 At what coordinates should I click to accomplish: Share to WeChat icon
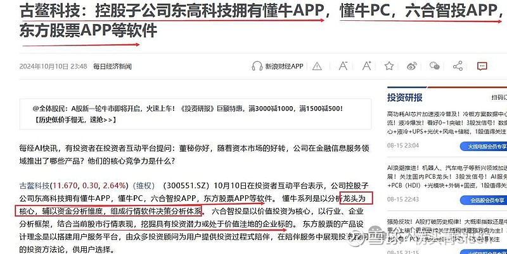(435, 66)
